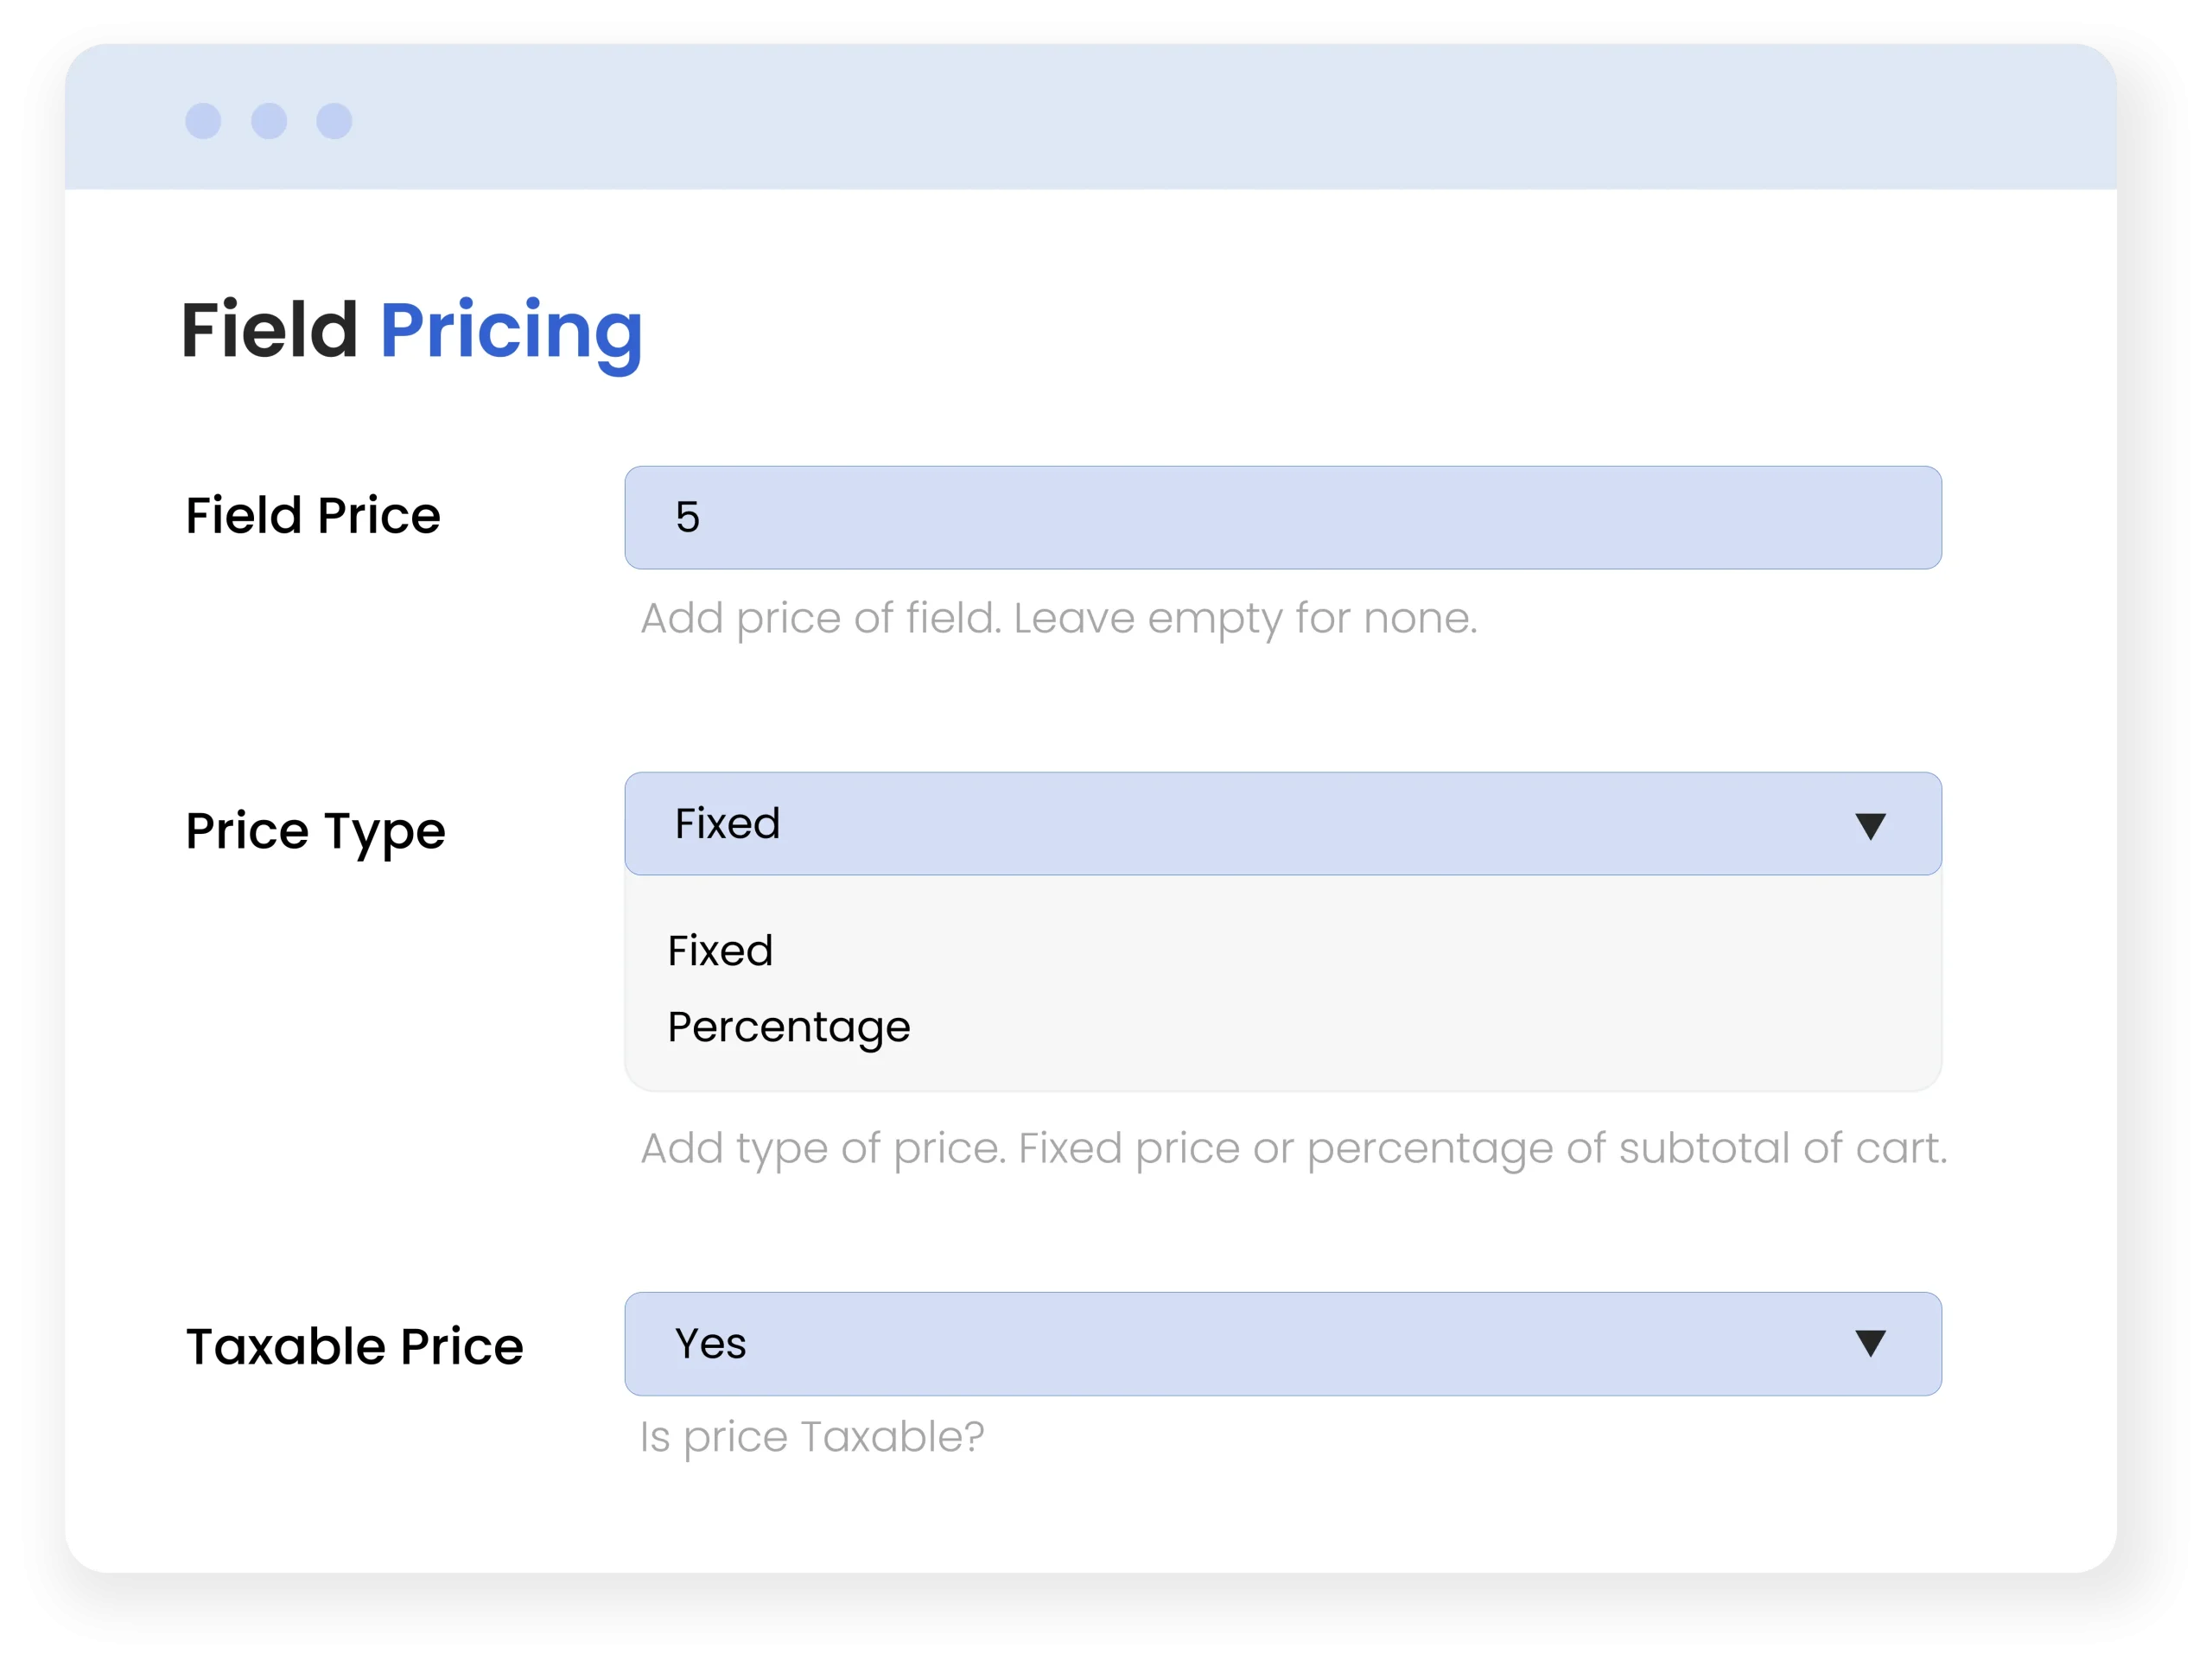Click the Price Type dropdown arrow
This screenshot has width=2212, height=1666.
[1870, 825]
